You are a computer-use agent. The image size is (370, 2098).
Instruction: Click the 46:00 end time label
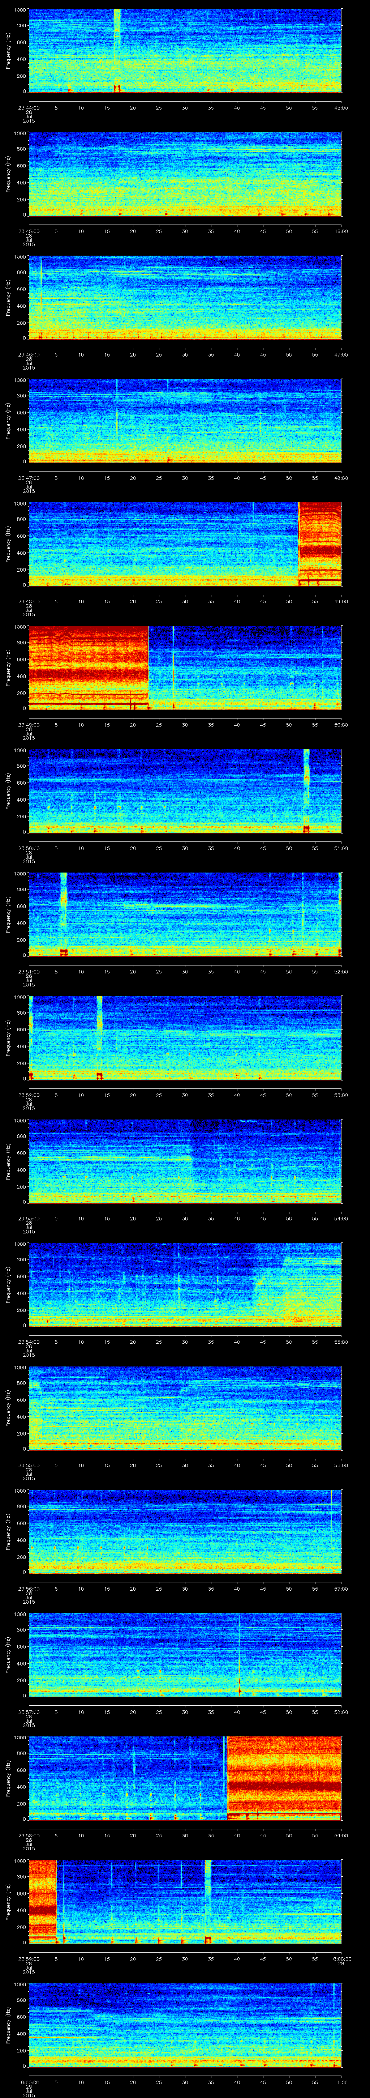341,231
